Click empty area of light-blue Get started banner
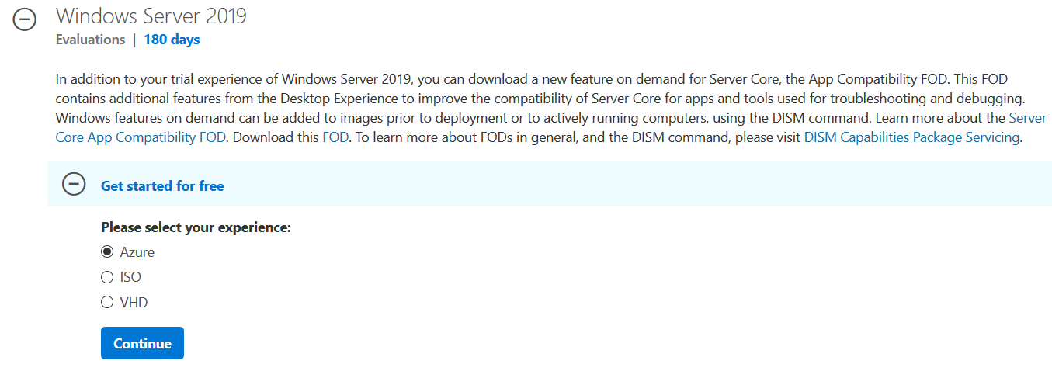 pyautogui.click(x=621, y=185)
